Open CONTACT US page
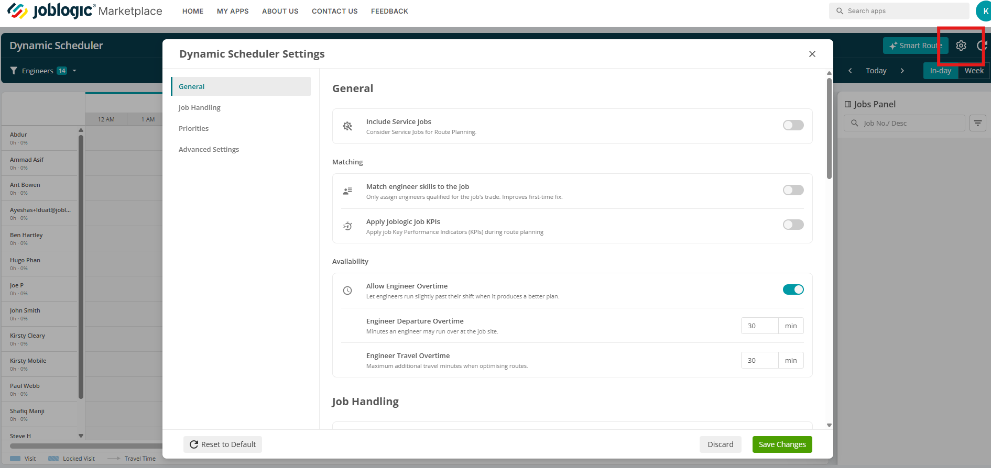 pyautogui.click(x=335, y=11)
